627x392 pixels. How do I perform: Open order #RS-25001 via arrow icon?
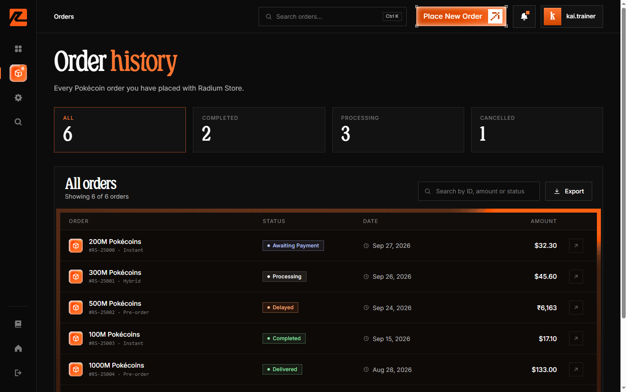pos(576,277)
